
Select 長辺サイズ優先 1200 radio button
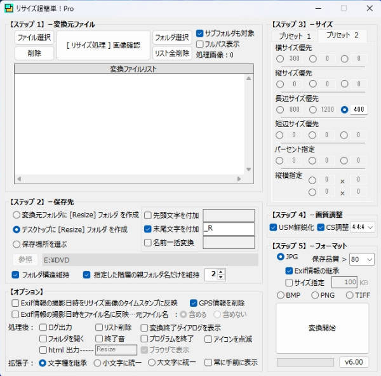pos(312,110)
